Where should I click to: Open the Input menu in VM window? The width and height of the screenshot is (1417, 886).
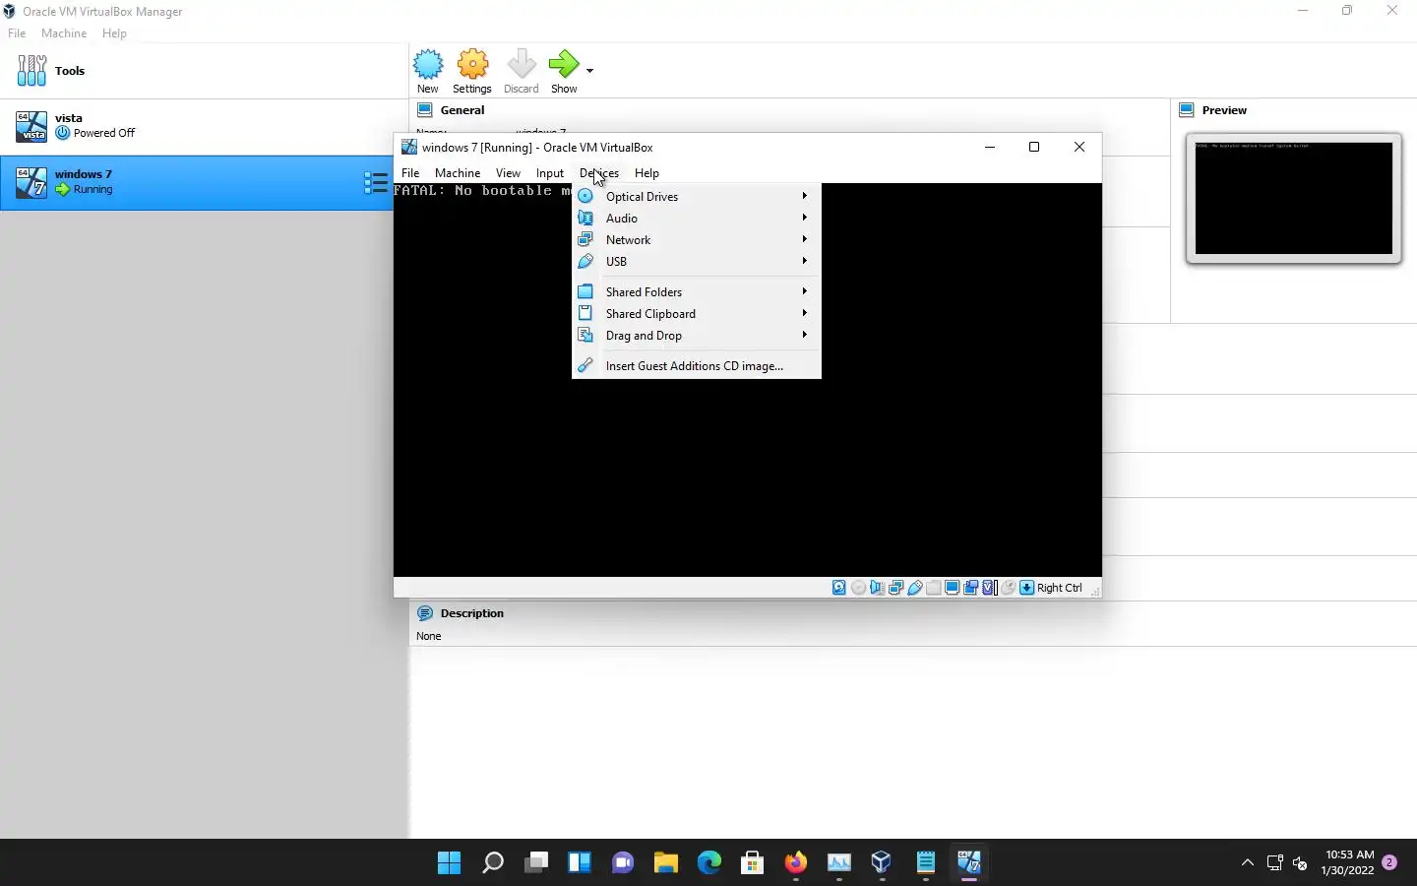[x=550, y=173]
